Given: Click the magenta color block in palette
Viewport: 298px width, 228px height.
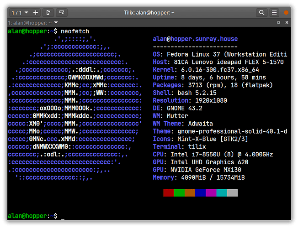Looking at the screenshot, I should (211, 192).
